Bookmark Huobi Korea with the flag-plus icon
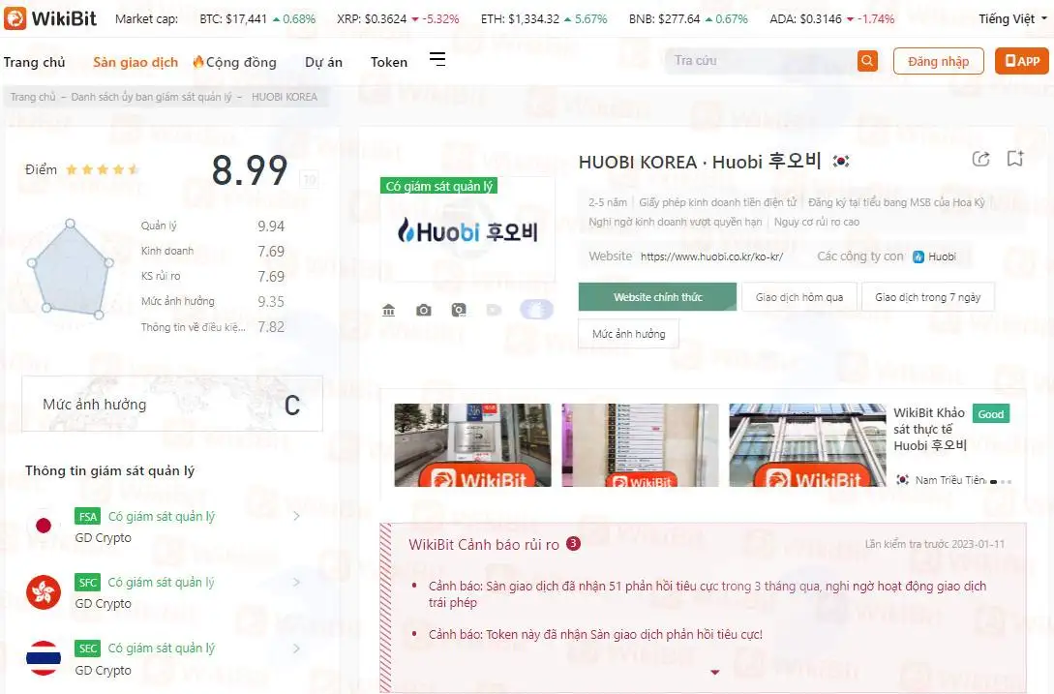The width and height of the screenshot is (1054, 694). pos(1015,159)
